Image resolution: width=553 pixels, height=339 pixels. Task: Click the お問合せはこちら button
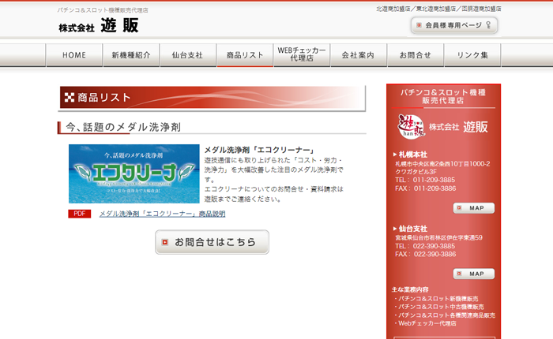(212, 242)
